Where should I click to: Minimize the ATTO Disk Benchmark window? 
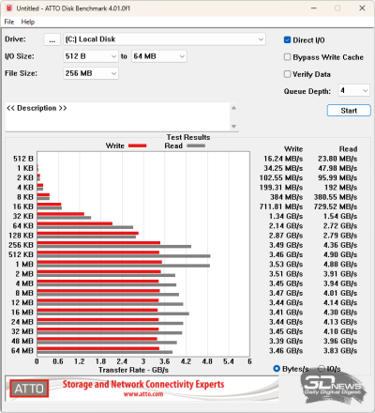click(314, 8)
